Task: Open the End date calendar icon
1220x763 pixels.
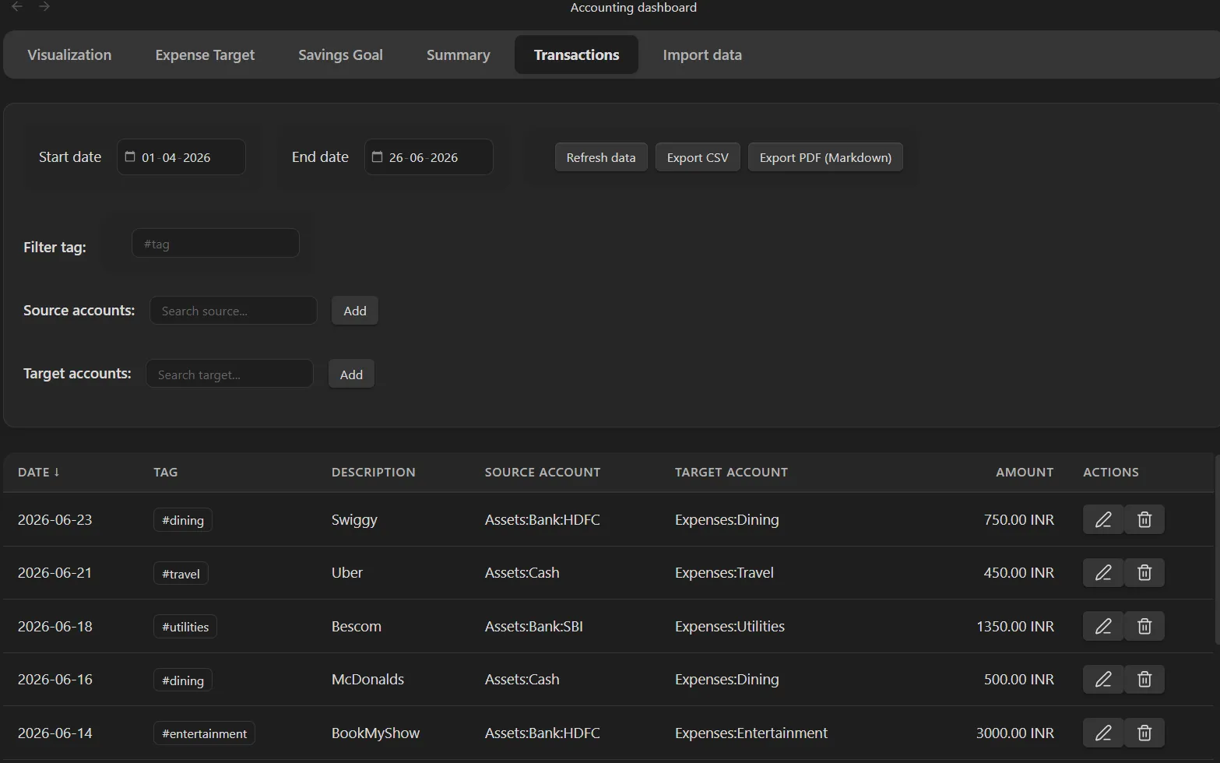Action: tap(378, 156)
